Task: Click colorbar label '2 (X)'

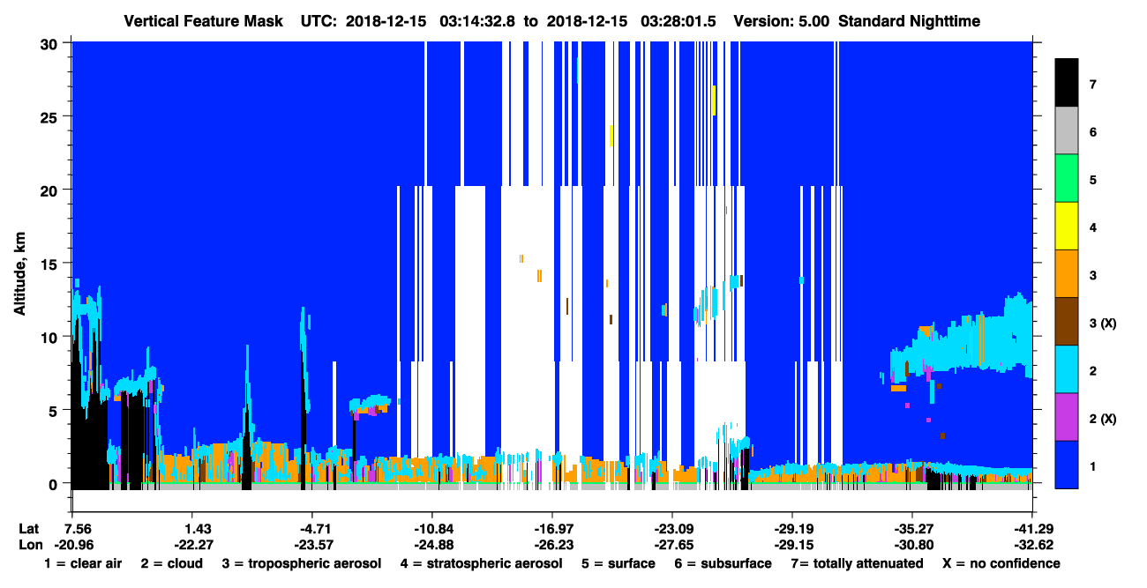Action: (x=1103, y=418)
